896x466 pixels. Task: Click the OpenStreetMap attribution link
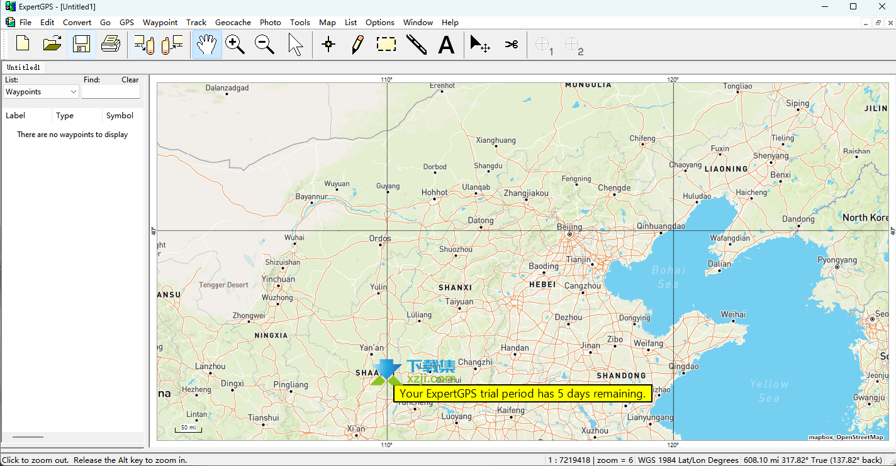[x=860, y=437]
